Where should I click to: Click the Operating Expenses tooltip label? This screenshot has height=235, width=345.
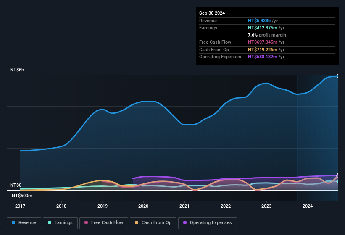(x=220, y=57)
